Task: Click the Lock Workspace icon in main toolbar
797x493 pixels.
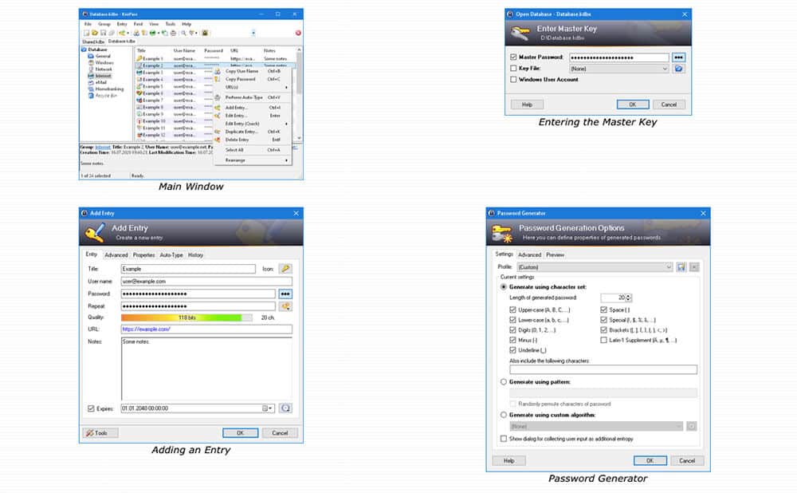Action: point(205,33)
